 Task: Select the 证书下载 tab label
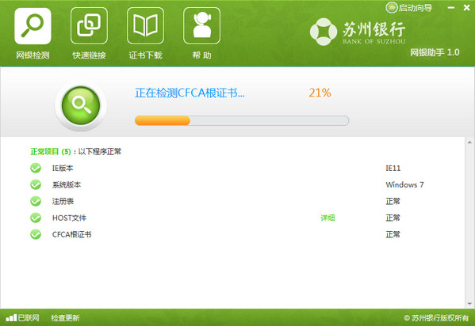pyautogui.click(x=145, y=55)
